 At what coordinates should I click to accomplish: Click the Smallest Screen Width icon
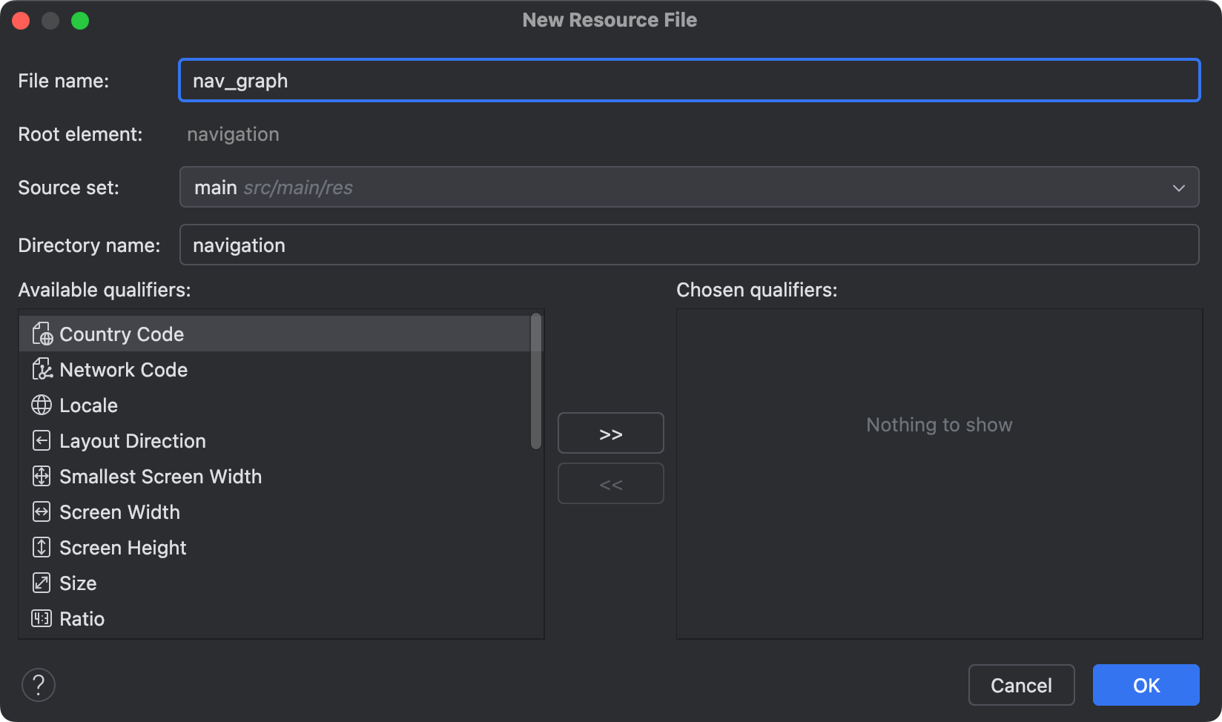click(x=42, y=477)
